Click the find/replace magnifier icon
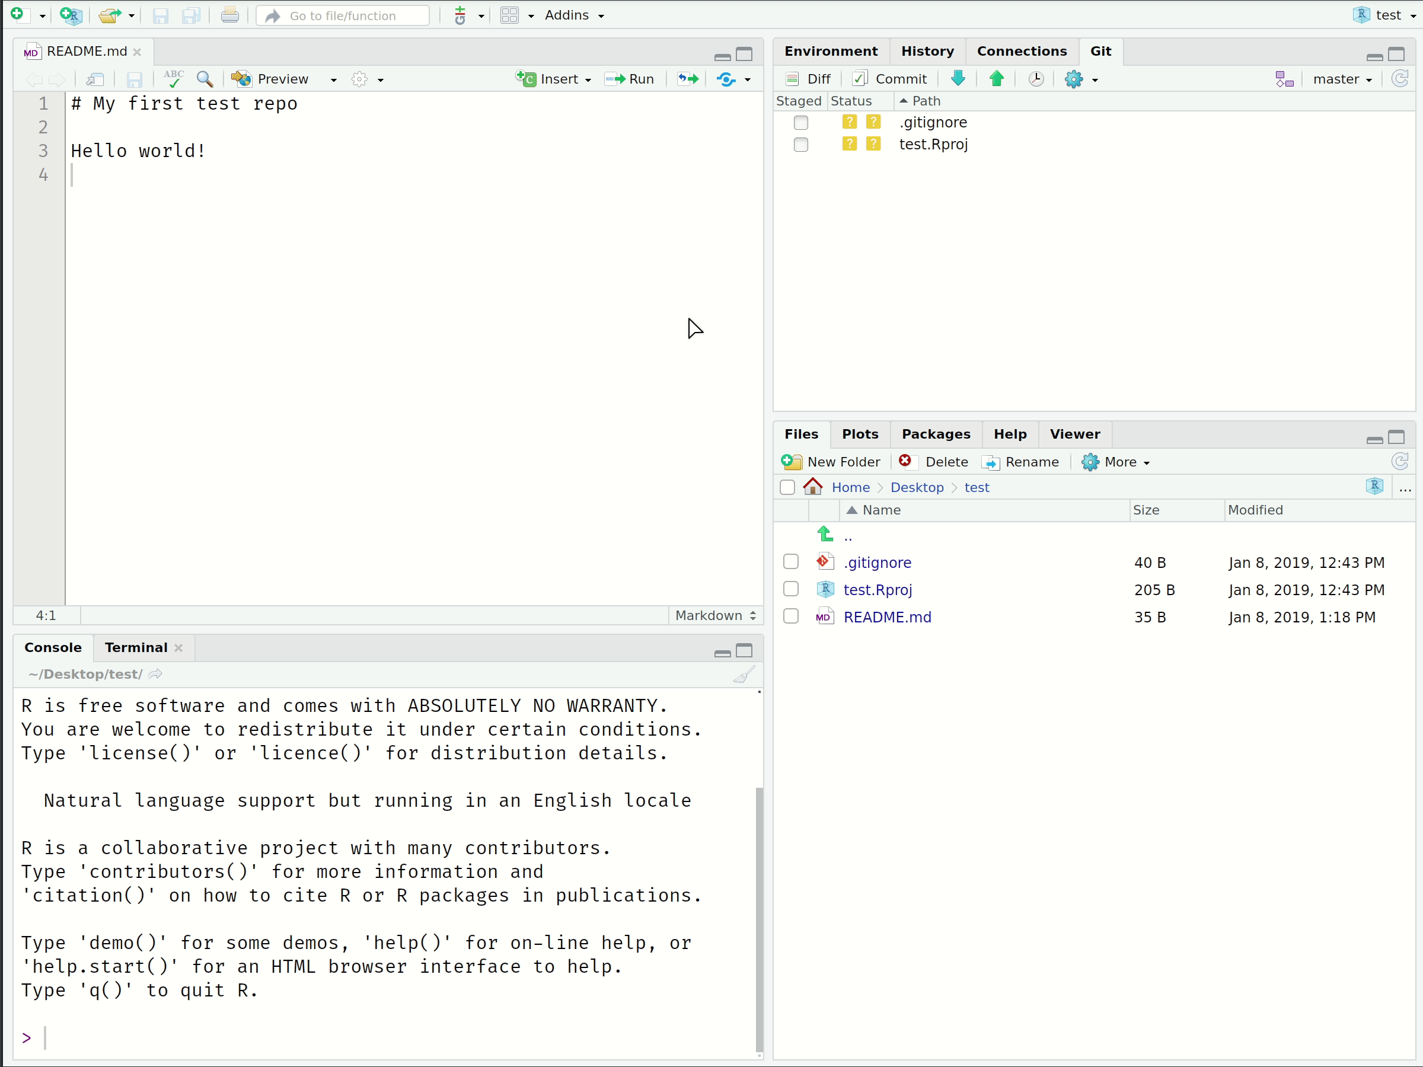The height and width of the screenshot is (1067, 1423). click(x=205, y=78)
